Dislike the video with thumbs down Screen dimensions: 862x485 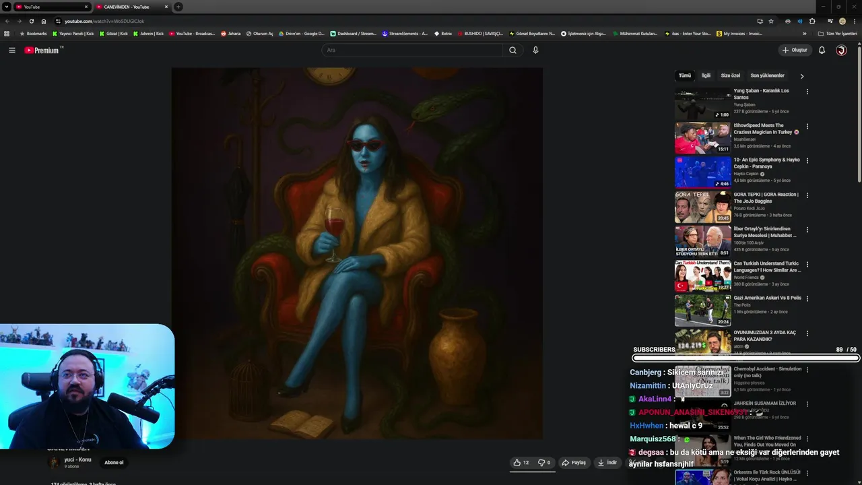pos(544,463)
